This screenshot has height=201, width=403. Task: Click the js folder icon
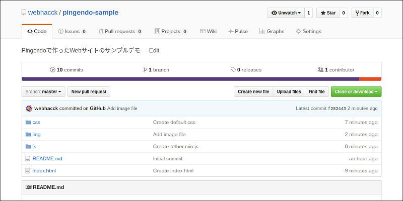click(x=28, y=146)
